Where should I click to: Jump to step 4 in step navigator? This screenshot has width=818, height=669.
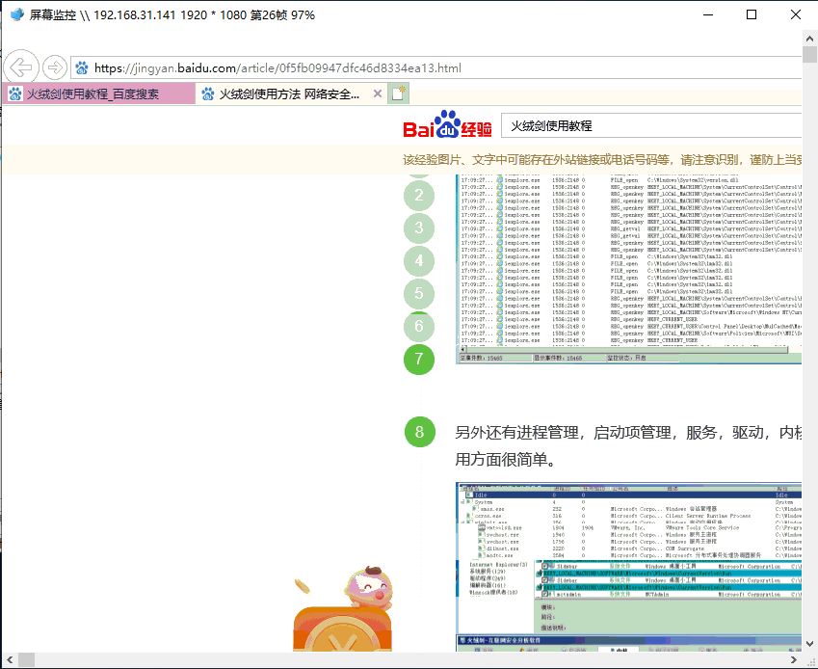coord(419,261)
